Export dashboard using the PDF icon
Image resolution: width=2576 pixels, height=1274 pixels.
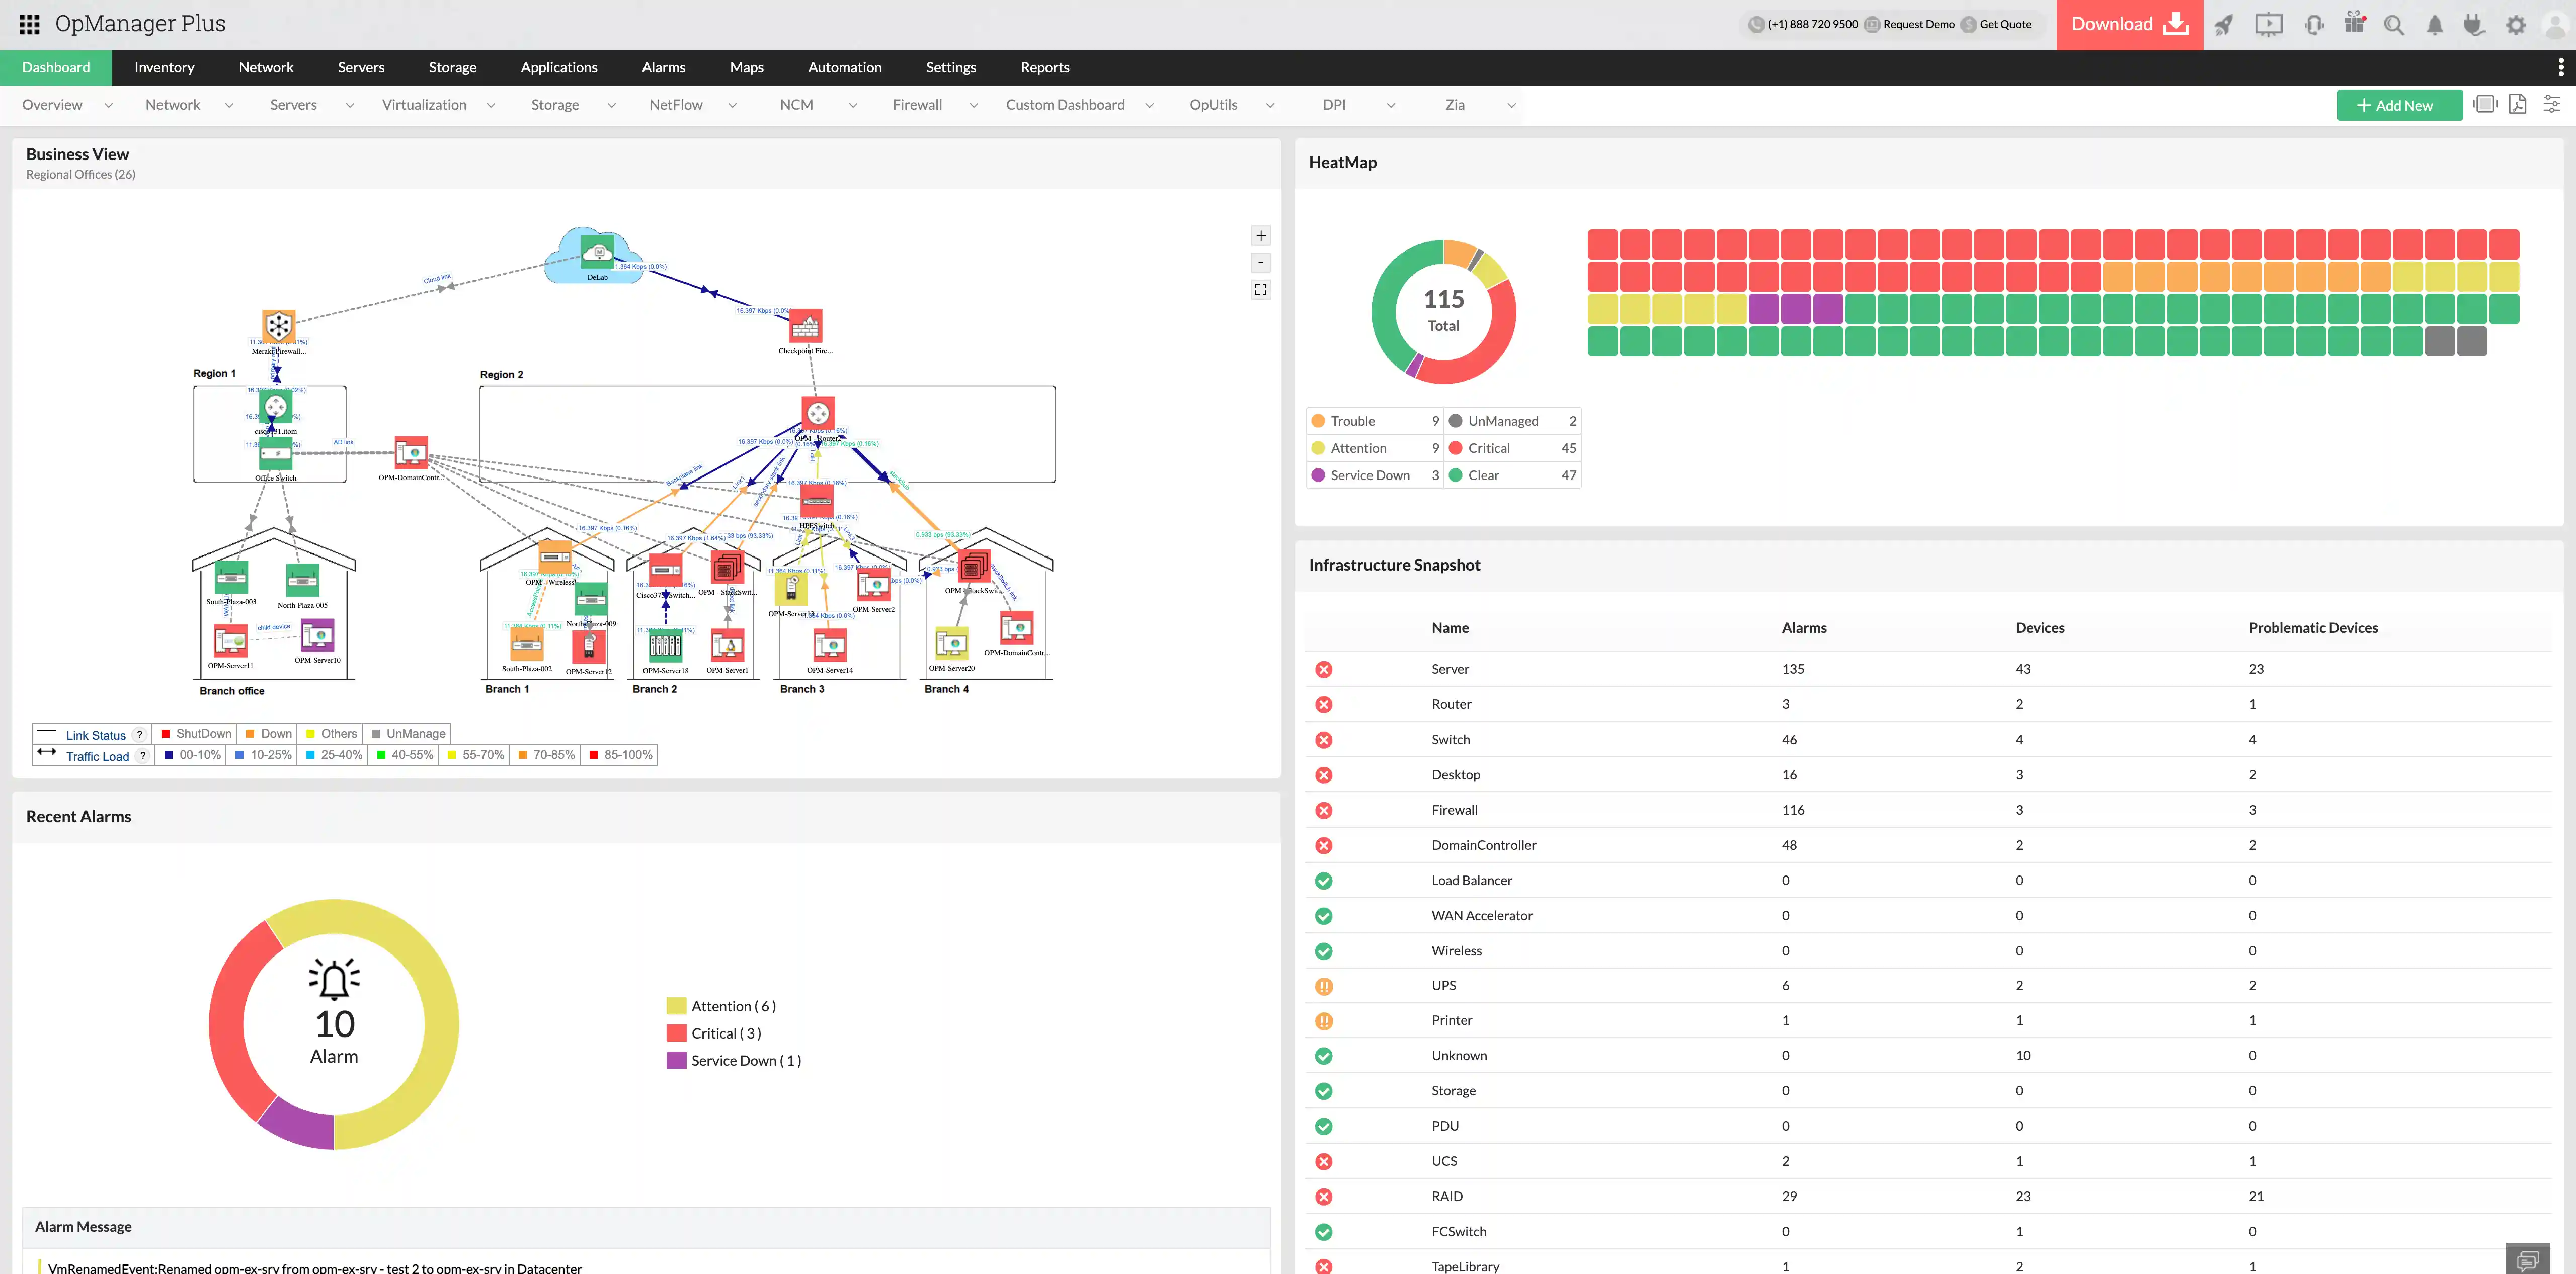(2518, 104)
